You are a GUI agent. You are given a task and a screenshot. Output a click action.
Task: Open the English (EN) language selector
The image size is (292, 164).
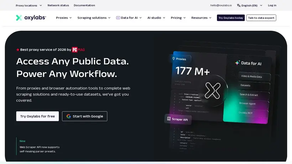[250, 5]
